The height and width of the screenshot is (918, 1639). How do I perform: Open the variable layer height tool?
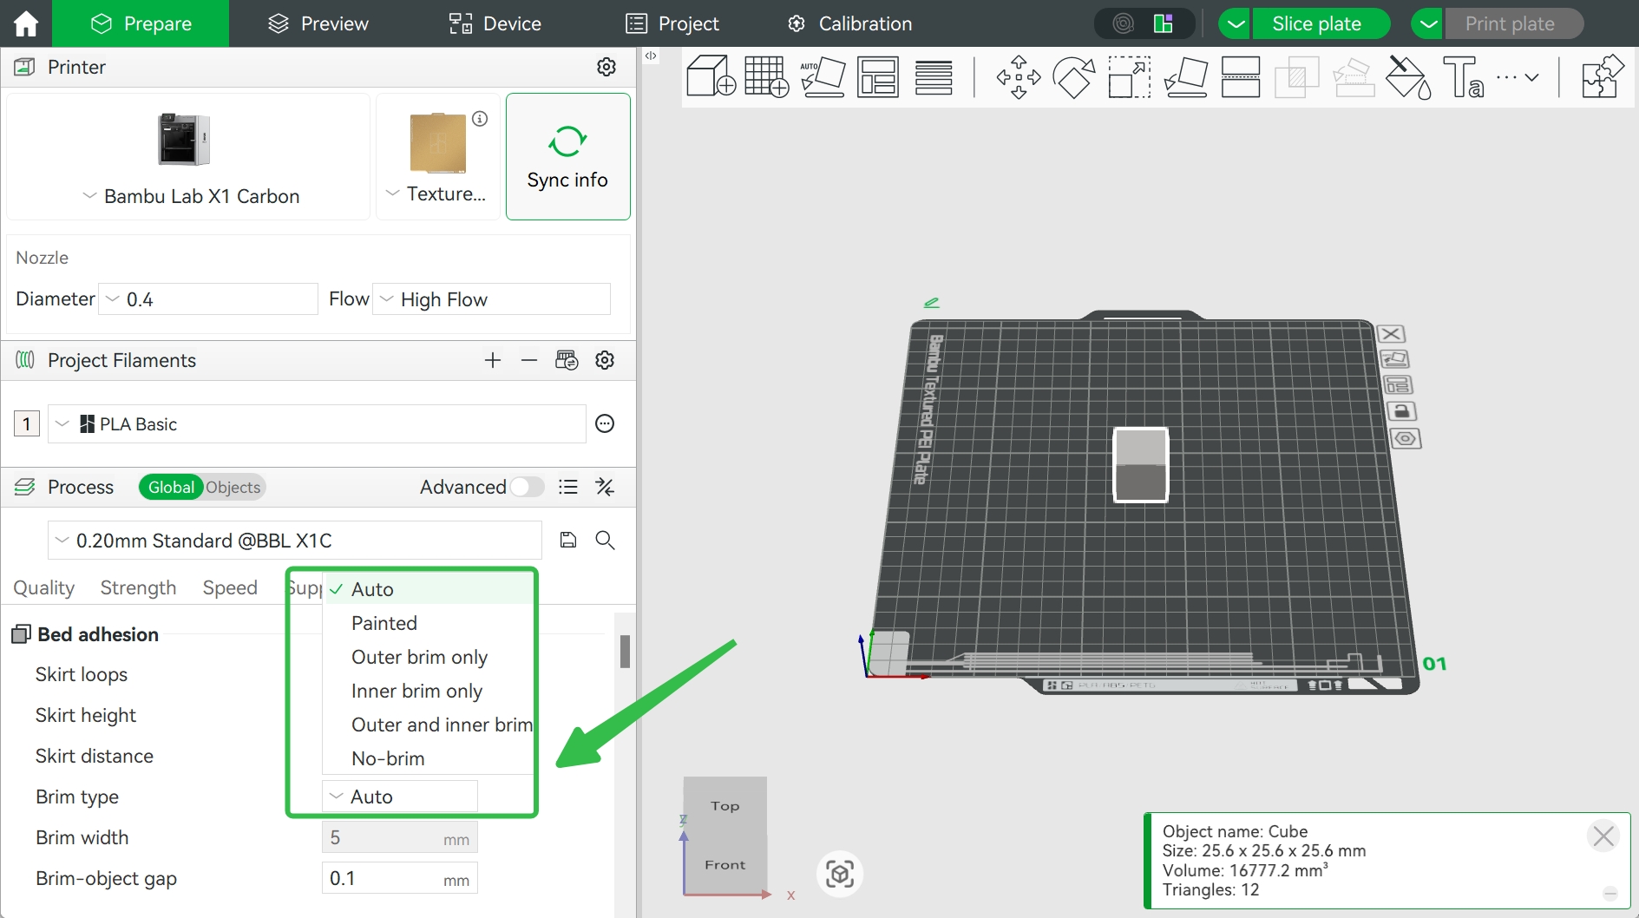tap(934, 76)
